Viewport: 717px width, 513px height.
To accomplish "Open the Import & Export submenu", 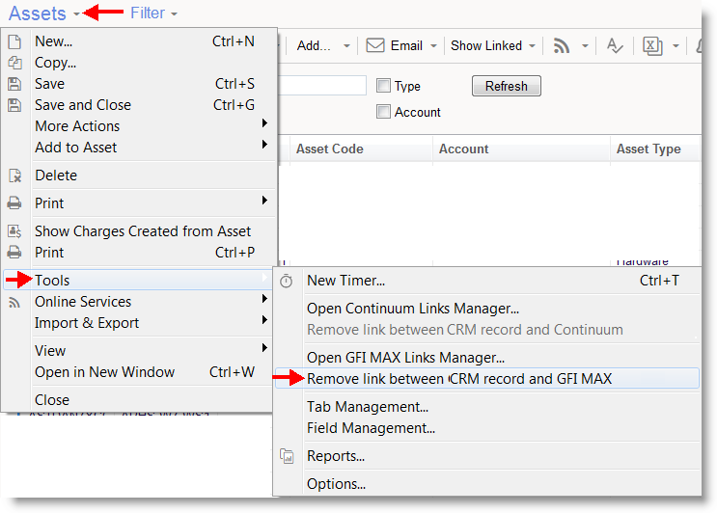I will [87, 323].
